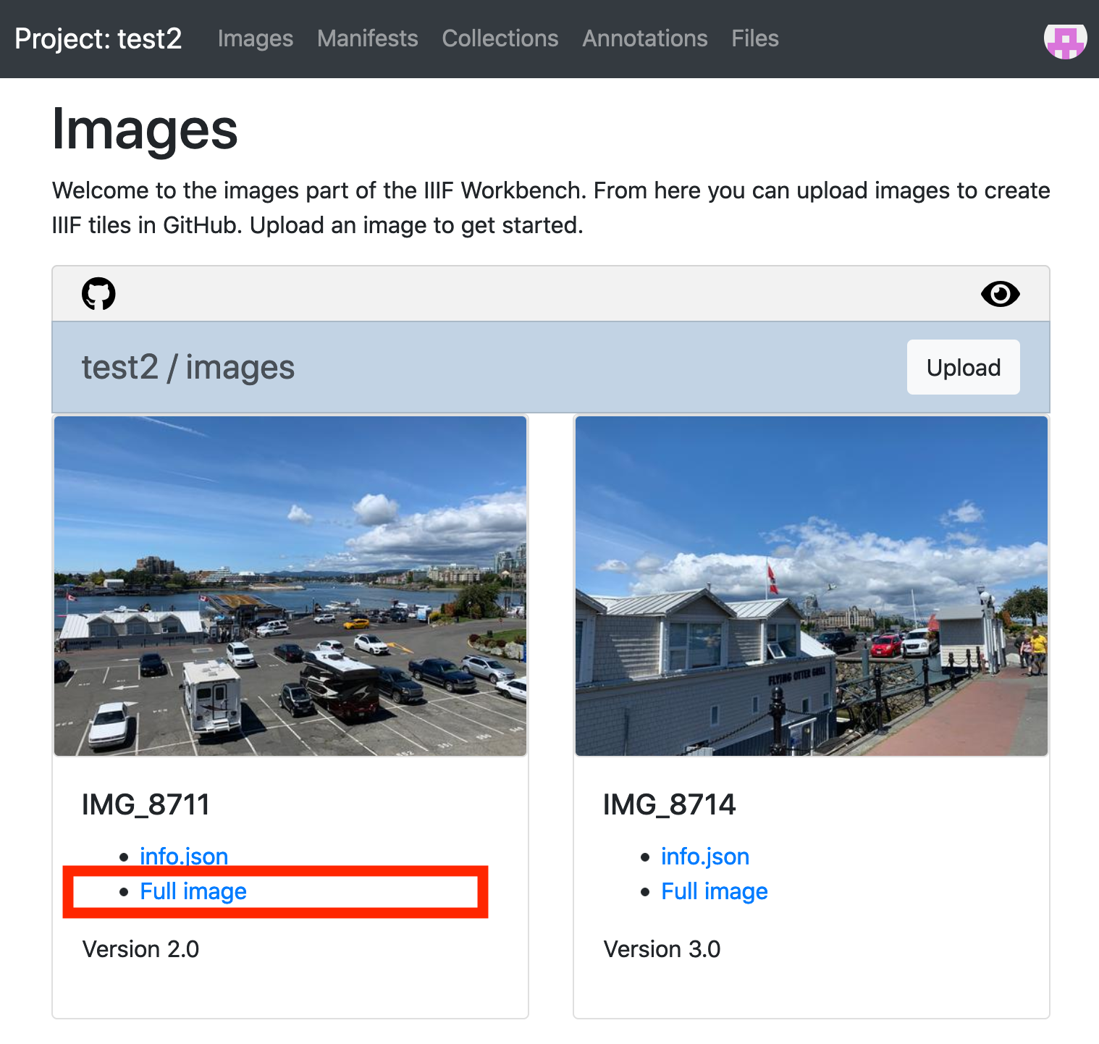Click the test2 / images folder heading
This screenshot has height=1044, width=1099.
coord(188,367)
